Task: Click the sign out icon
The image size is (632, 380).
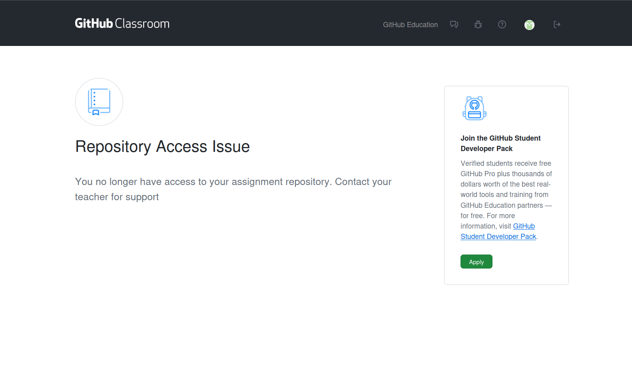Action: [557, 24]
